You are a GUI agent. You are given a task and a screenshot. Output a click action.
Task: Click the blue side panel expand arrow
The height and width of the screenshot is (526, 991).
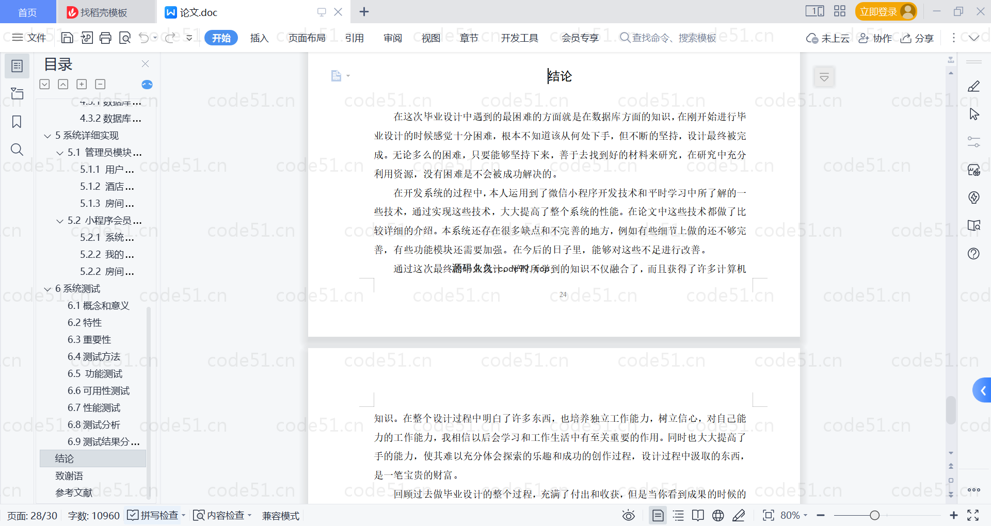(x=982, y=390)
